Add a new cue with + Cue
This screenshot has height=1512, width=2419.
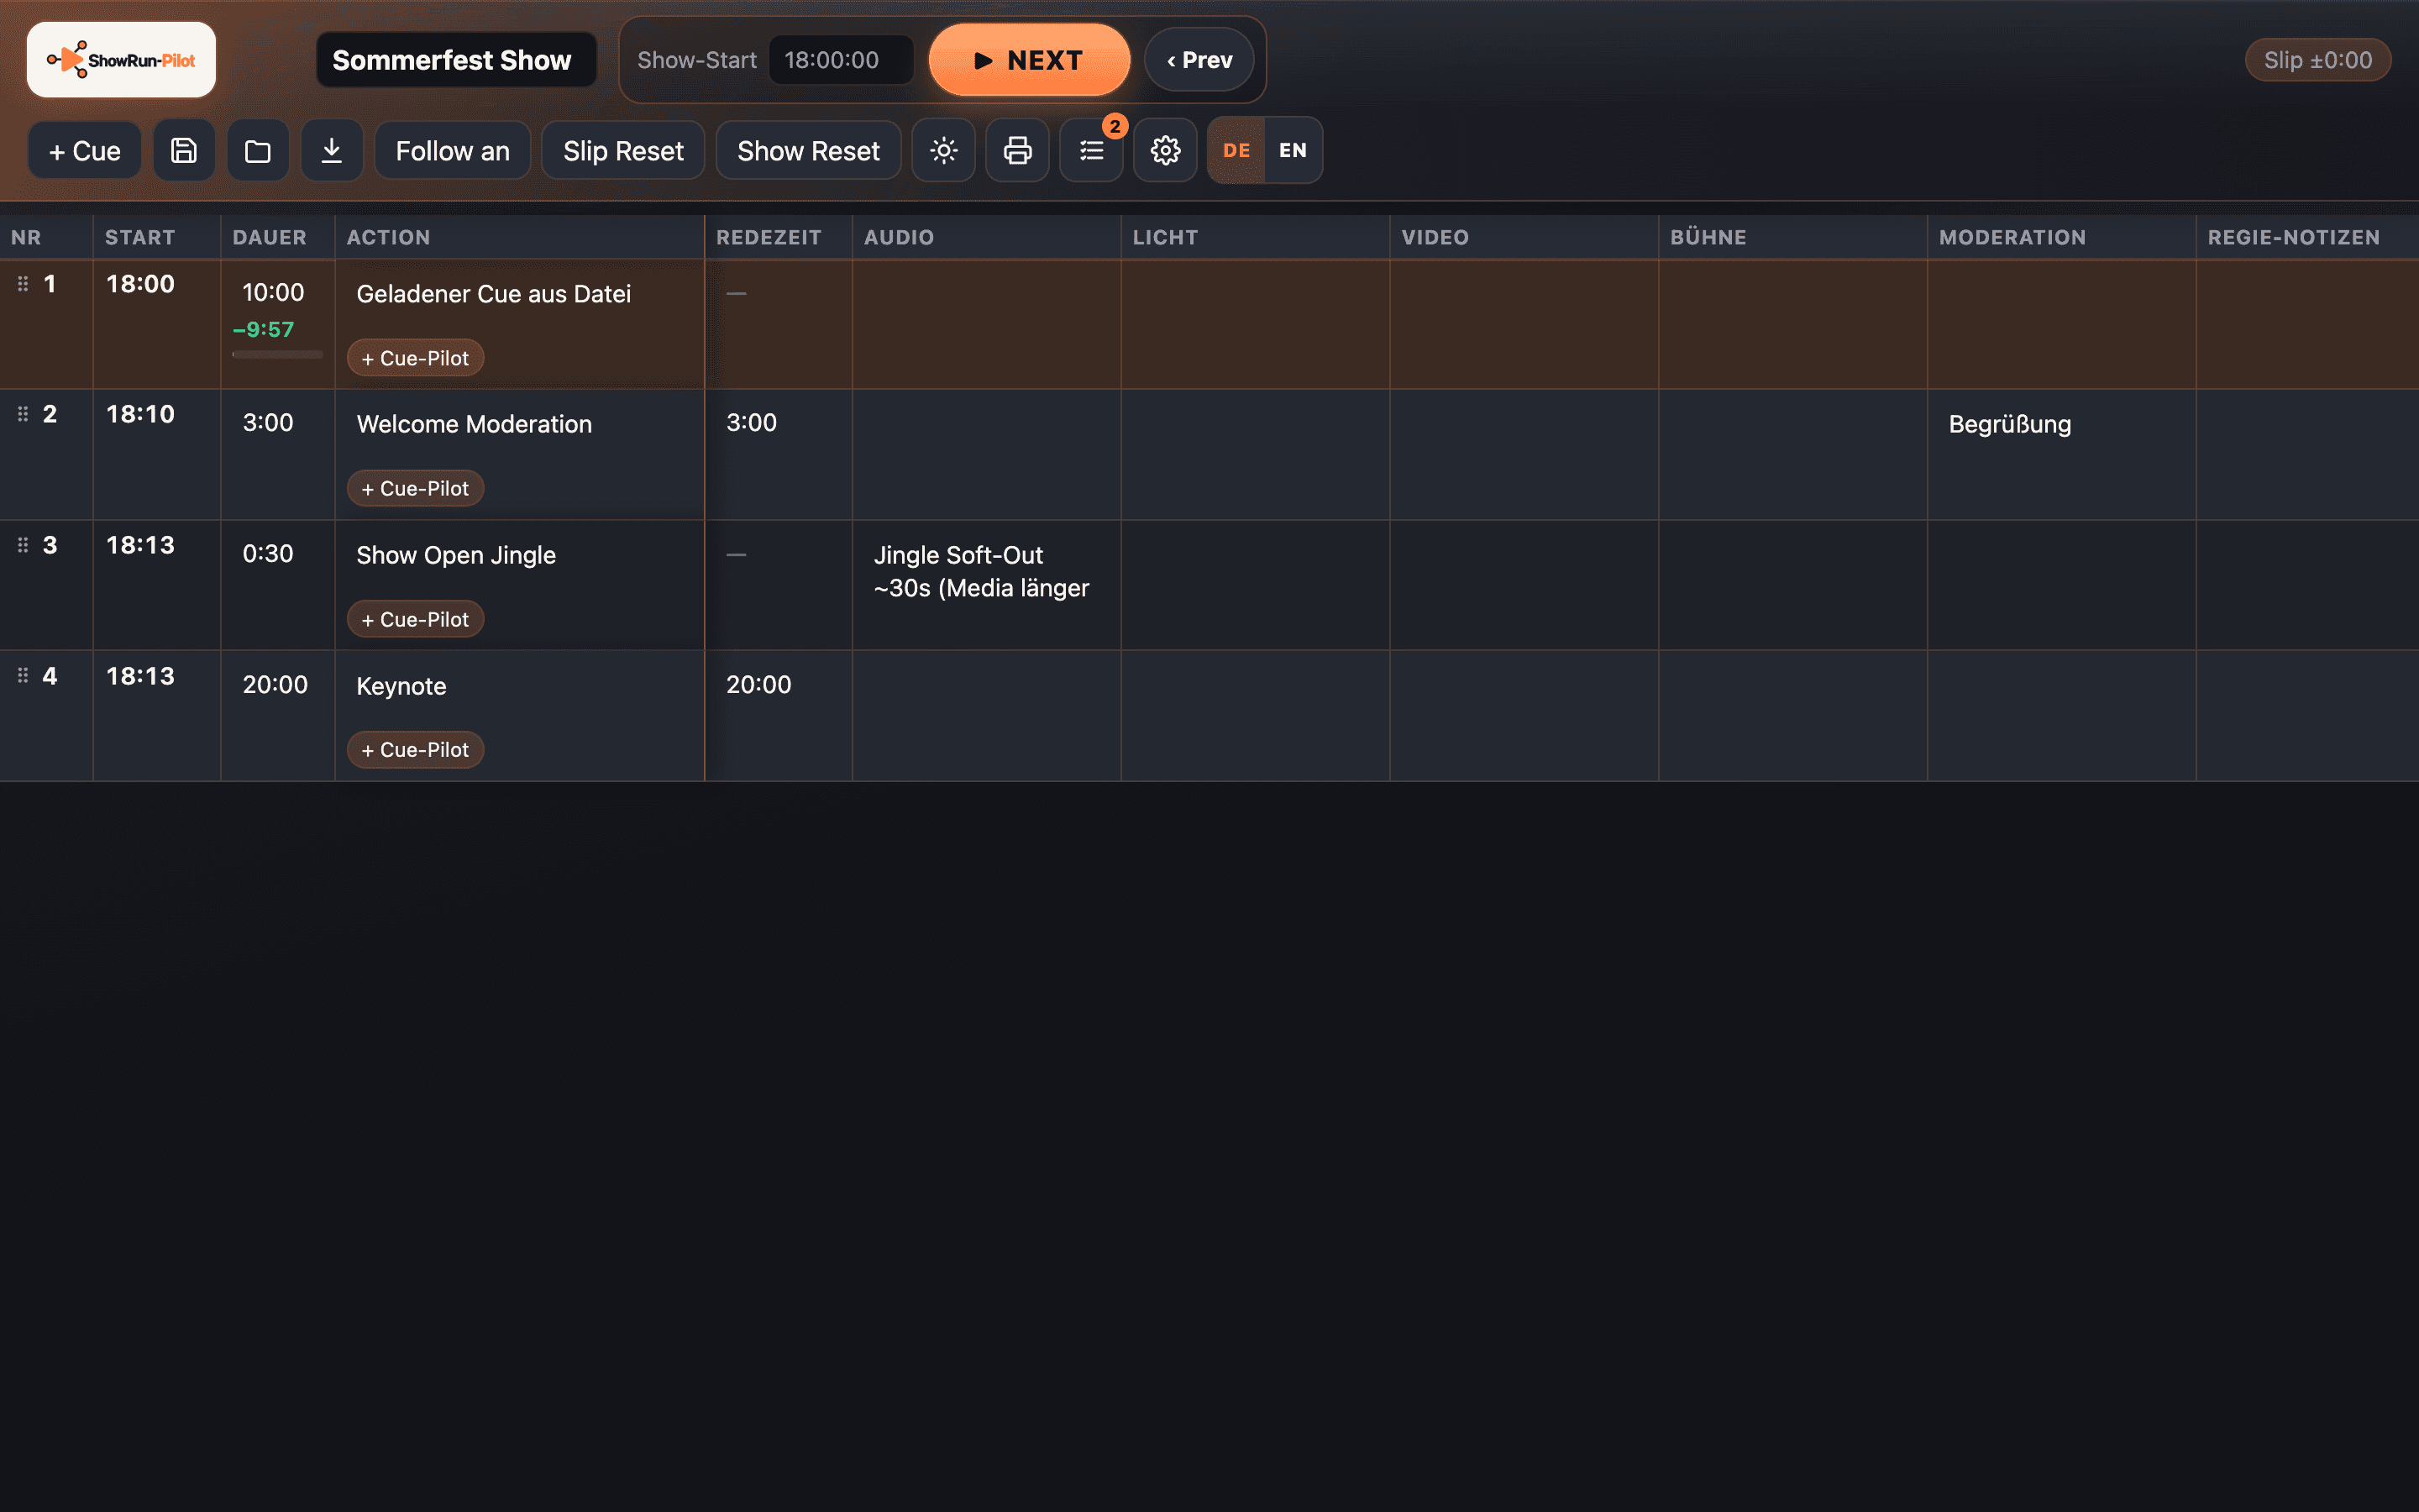pos(85,151)
